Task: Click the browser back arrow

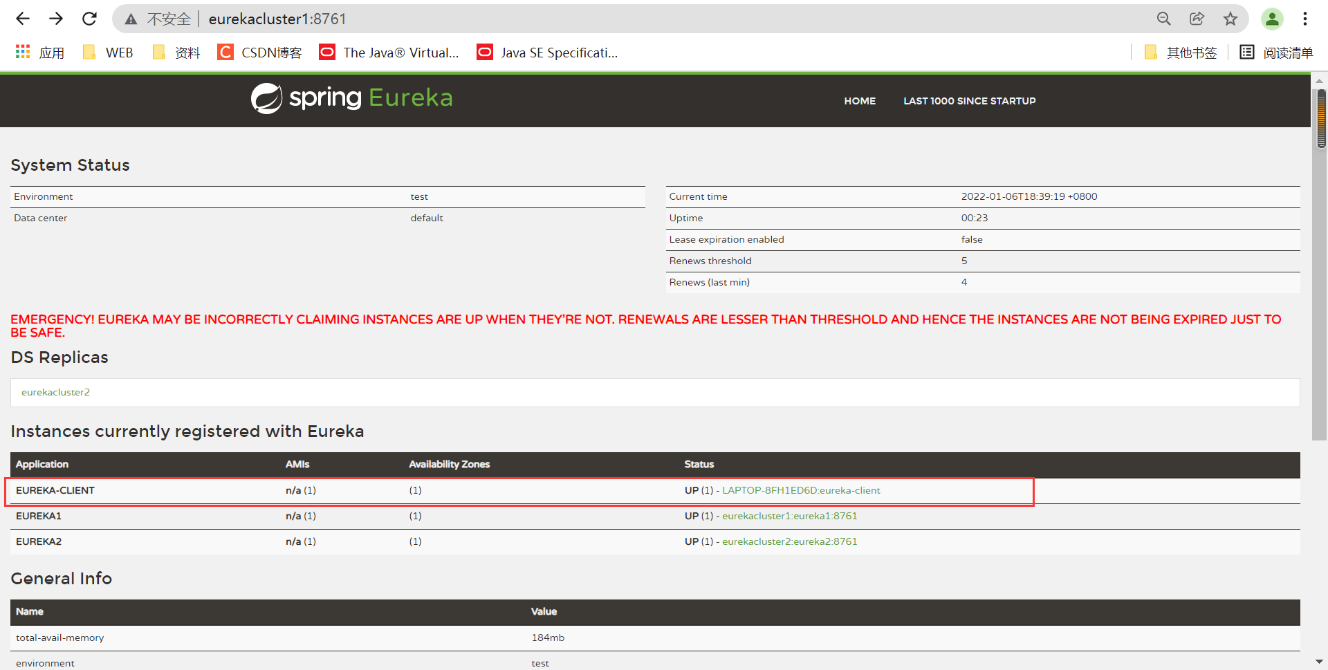Action: click(23, 19)
